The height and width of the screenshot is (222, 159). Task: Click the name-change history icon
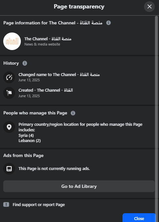pyautogui.click(x=9, y=77)
